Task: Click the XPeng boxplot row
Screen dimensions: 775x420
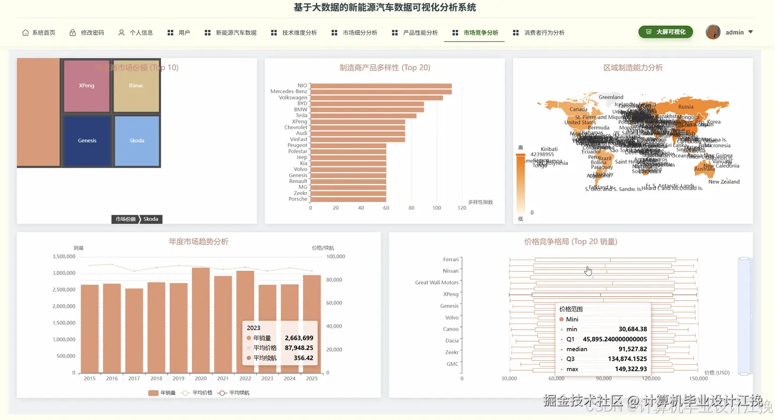Action: click(603, 294)
